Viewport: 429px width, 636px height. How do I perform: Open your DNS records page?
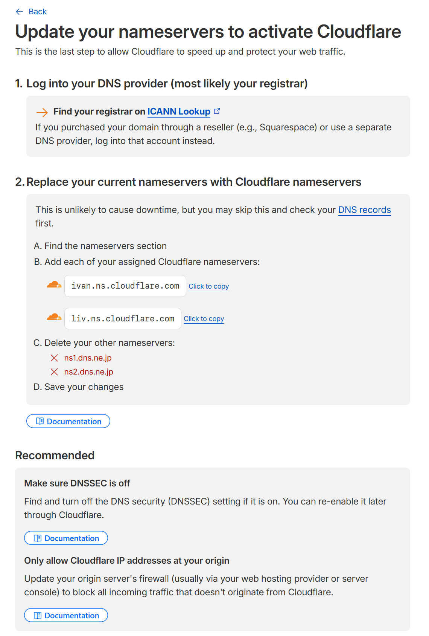364,210
